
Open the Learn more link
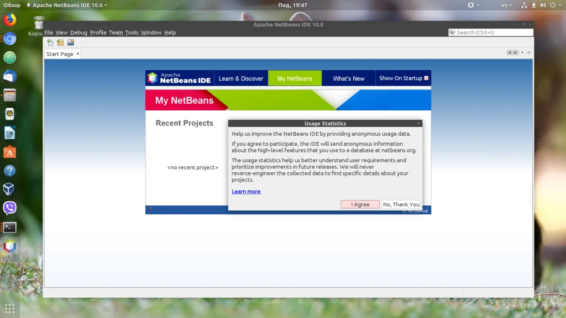[x=246, y=192]
